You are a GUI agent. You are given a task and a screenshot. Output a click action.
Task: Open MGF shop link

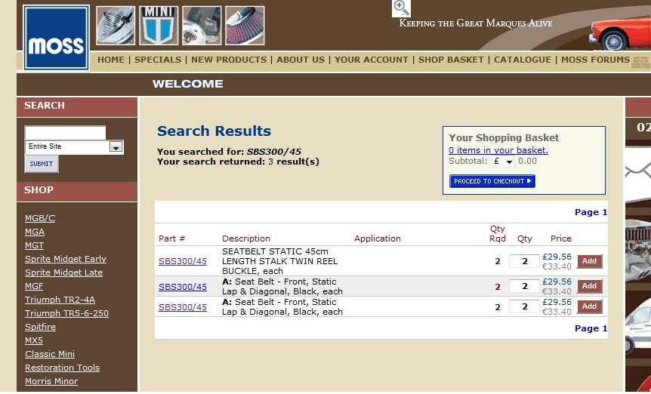(x=34, y=286)
